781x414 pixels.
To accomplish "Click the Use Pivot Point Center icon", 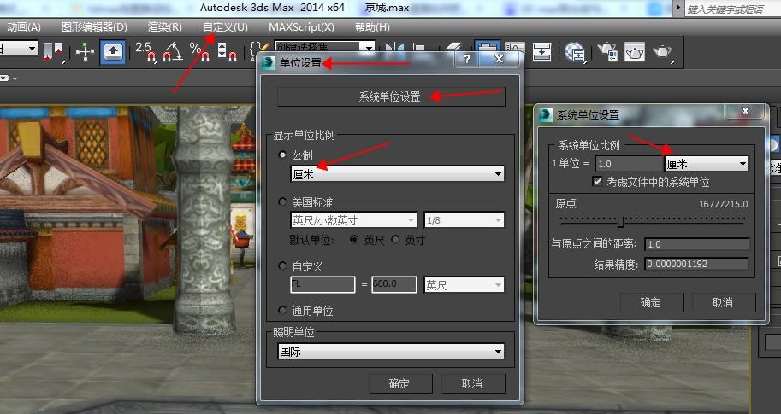I will 53,52.
